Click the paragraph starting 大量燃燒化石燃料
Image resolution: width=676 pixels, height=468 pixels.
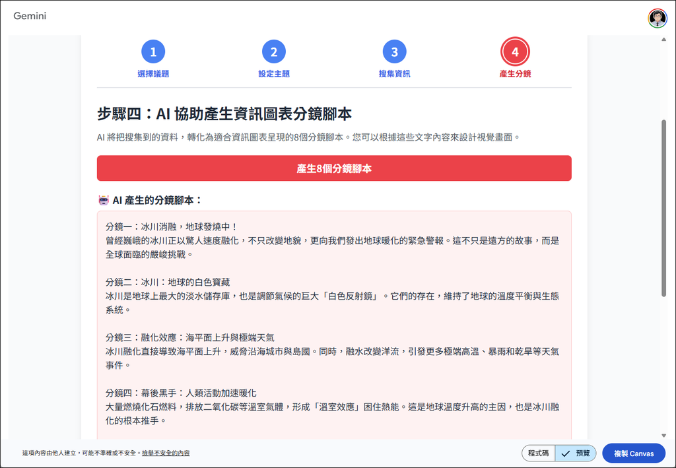coord(333,414)
